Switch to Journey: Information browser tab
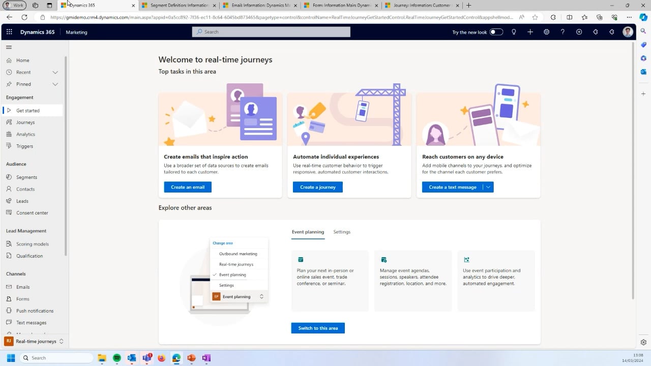Screen dimensions: 651x366 [421, 5]
